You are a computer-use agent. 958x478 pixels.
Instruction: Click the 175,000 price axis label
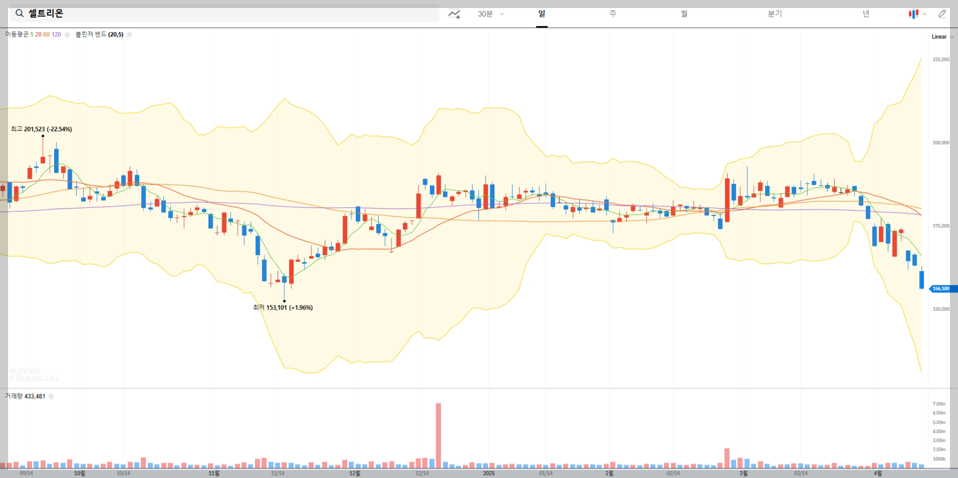point(941,226)
